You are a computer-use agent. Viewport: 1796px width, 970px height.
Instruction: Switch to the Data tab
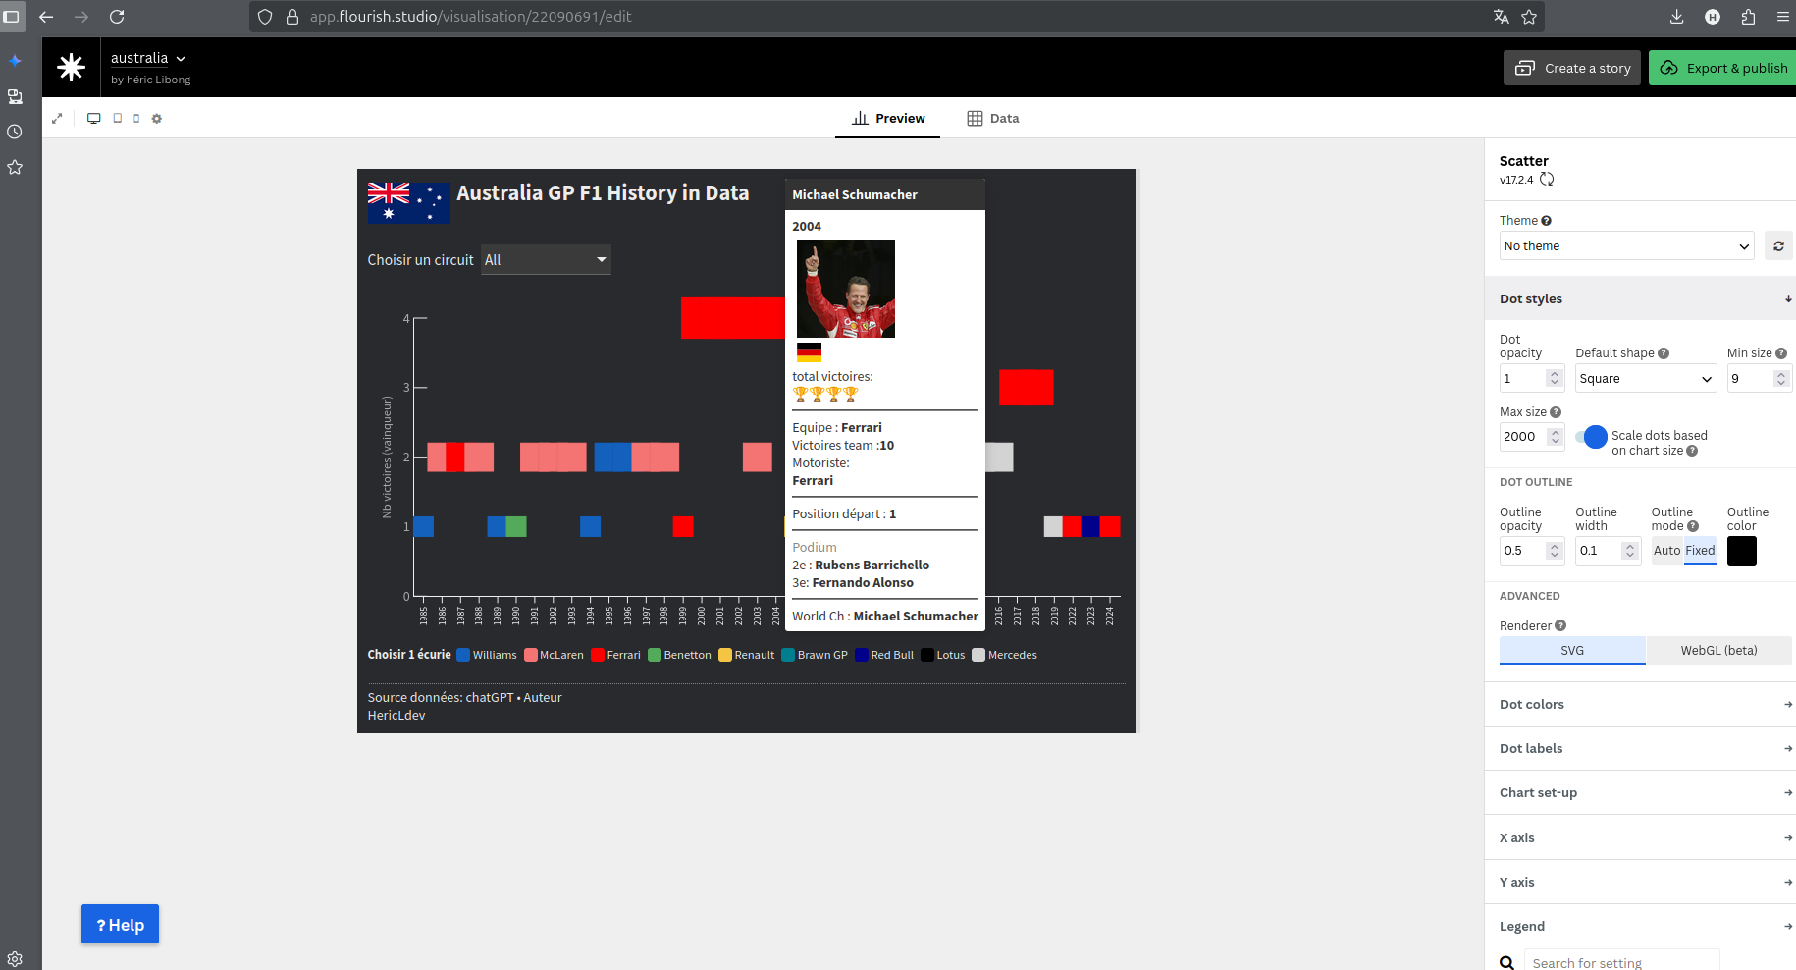[993, 118]
